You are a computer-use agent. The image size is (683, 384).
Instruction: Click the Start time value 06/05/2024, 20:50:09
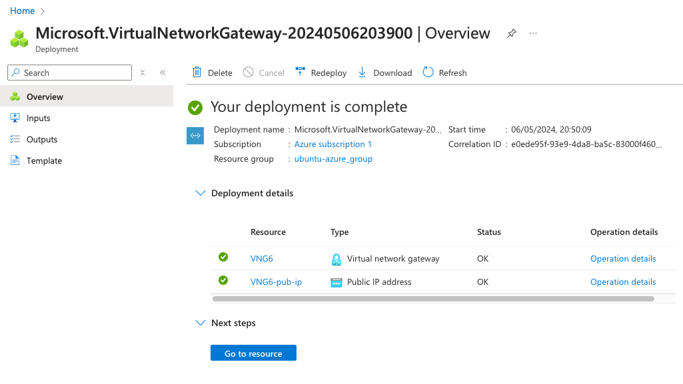pyautogui.click(x=551, y=130)
